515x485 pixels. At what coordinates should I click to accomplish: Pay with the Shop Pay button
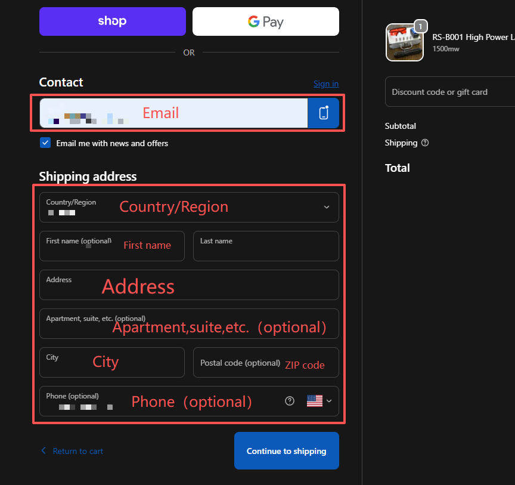(112, 21)
